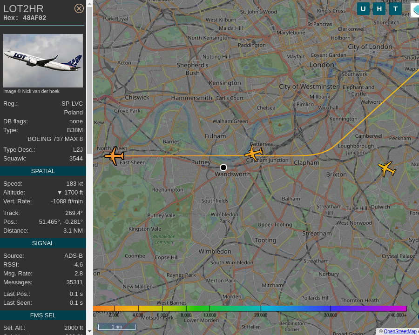Select the yellow aircraft east of Brixton

pos(387,168)
